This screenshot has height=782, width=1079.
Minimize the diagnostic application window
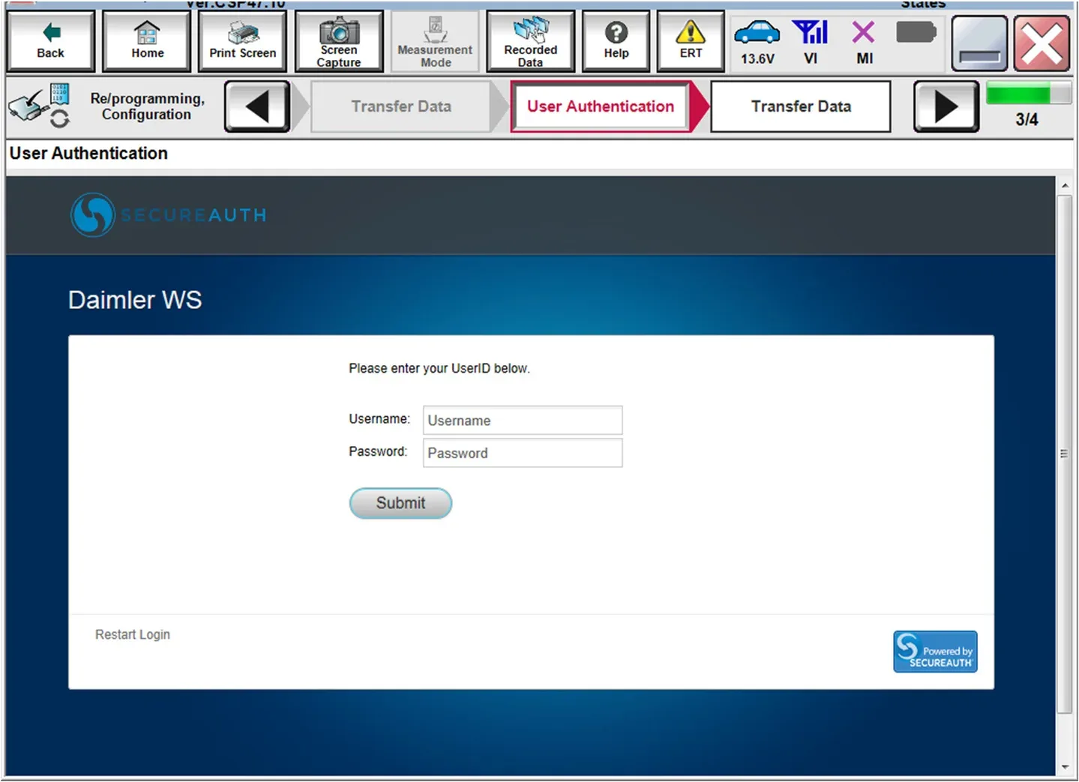coord(979,43)
